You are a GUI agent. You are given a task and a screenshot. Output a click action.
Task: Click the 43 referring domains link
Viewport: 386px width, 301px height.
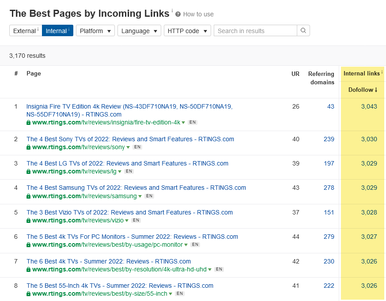coord(330,106)
